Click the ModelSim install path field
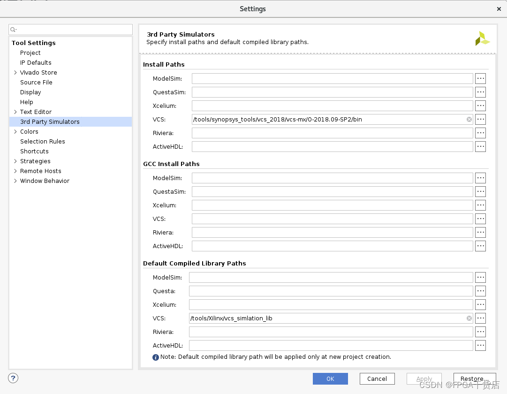The image size is (507, 394). 333,79
